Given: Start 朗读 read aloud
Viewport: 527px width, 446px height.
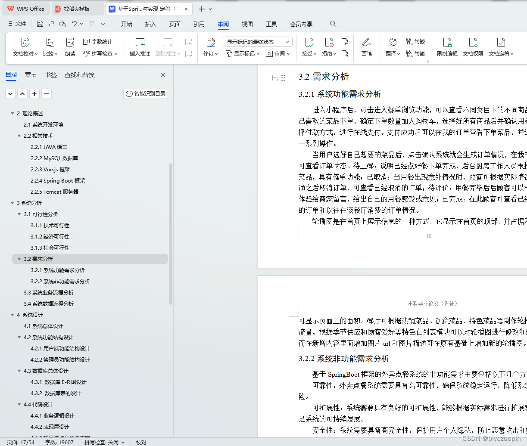Looking at the screenshot, I should pos(70,47).
